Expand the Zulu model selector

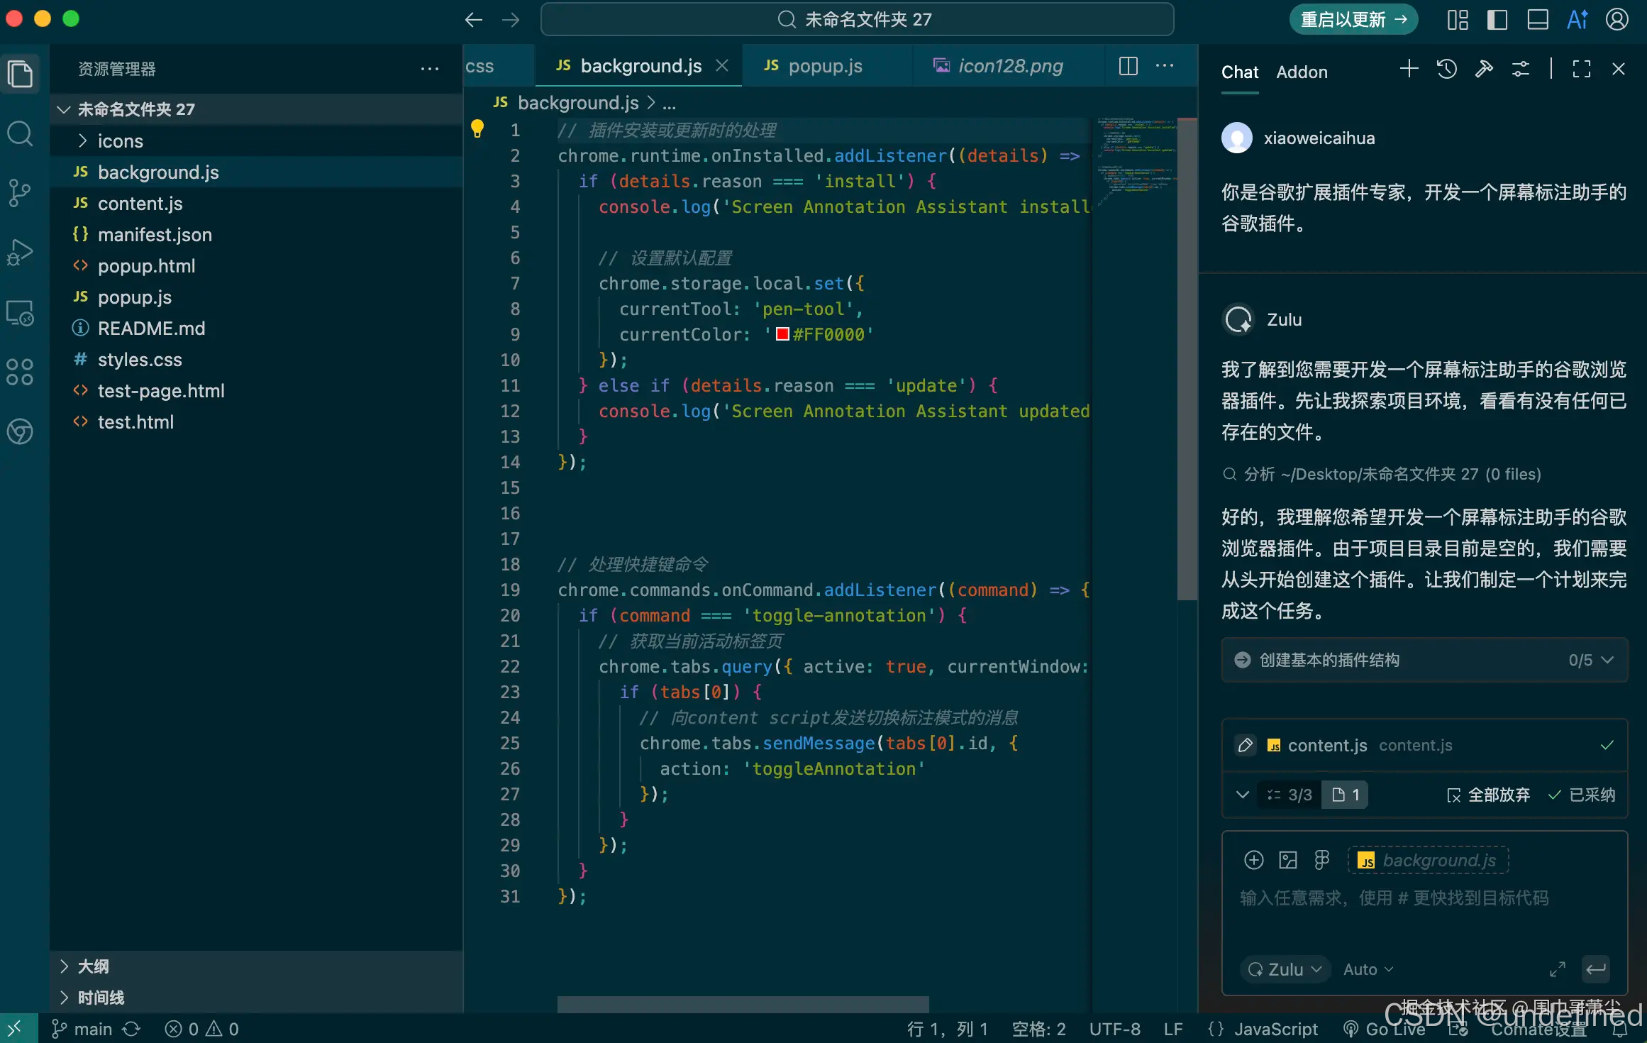coord(1285,969)
